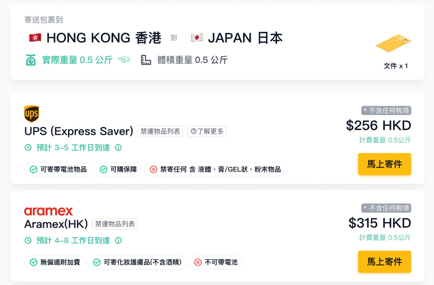Click the actual weight scale icon
The image size is (434, 285).
[x=31, y=60]
